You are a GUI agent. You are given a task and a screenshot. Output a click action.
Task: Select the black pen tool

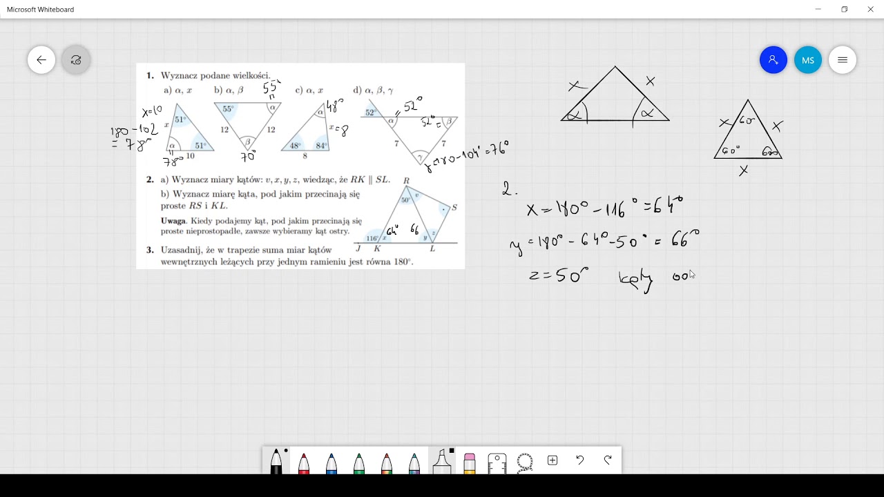276,460
